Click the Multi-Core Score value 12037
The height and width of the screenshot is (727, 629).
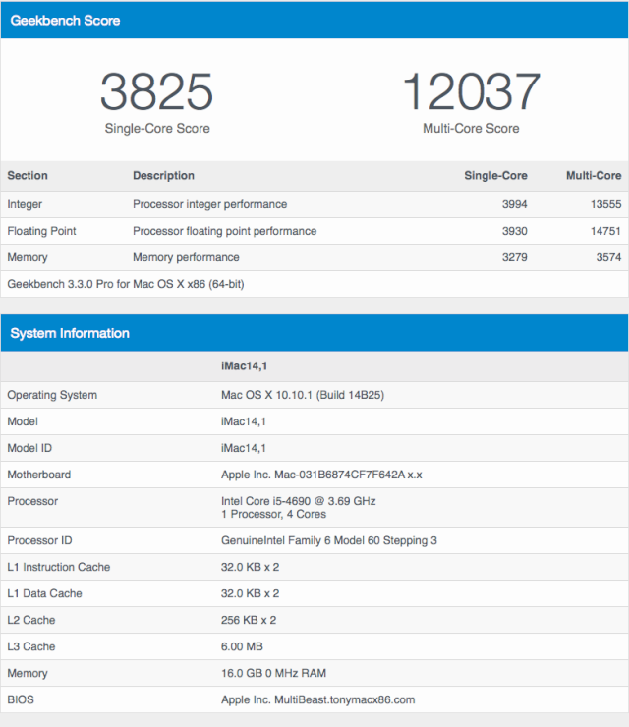point(471,91)
